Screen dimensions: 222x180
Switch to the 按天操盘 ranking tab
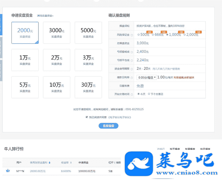coord(175,149)
